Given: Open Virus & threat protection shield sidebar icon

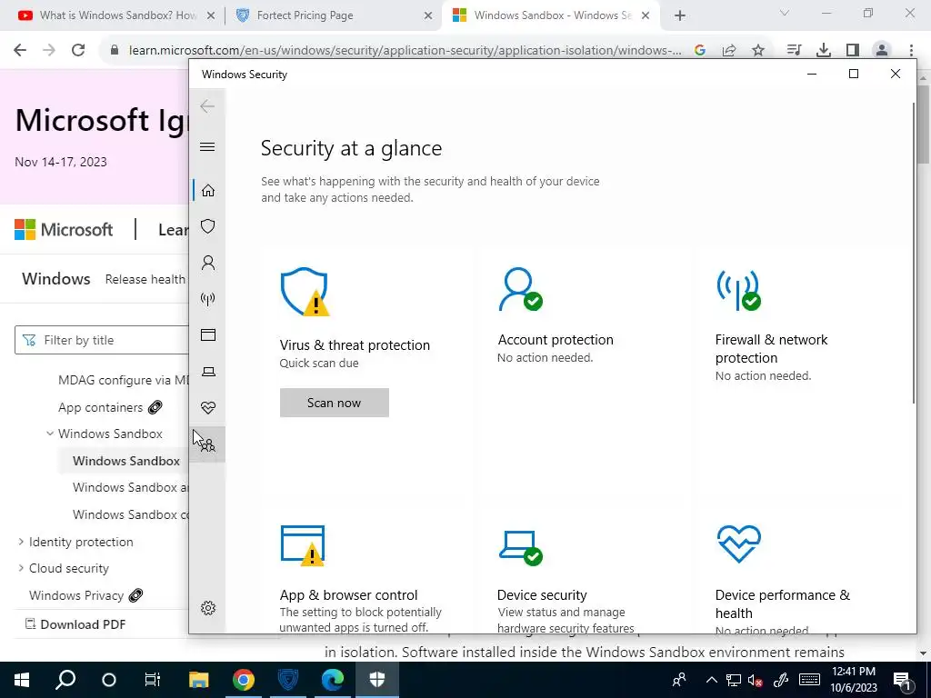Looking at the screenshot, I should (x=208, y=226).
